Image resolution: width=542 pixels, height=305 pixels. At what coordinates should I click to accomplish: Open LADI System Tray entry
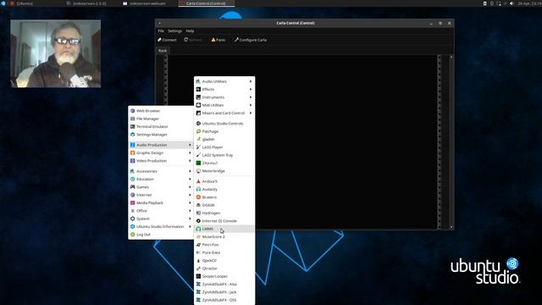(x=224, y=155)
